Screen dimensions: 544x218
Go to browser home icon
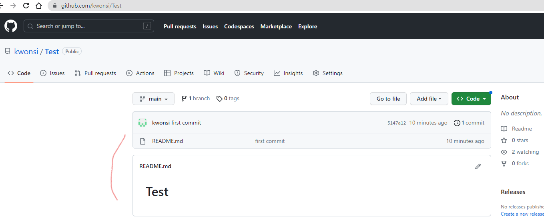(x=39, y=6)
